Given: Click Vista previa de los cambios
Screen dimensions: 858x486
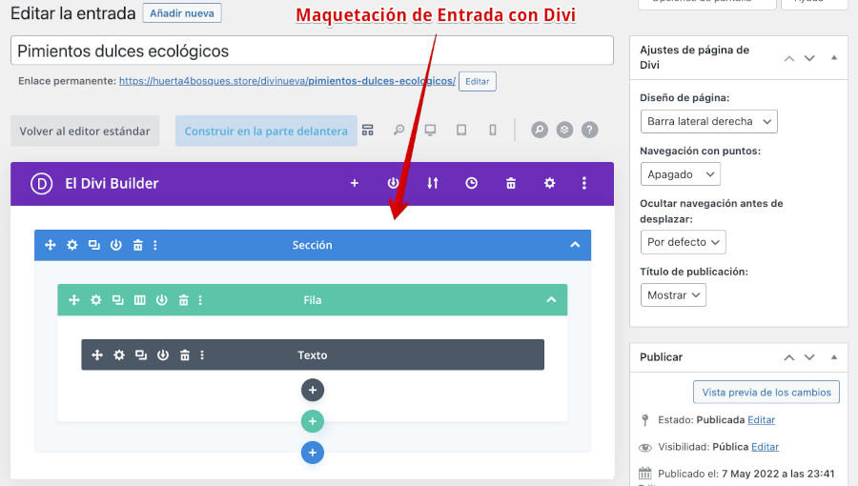Looking at the screenshot, I should point(766,392).
